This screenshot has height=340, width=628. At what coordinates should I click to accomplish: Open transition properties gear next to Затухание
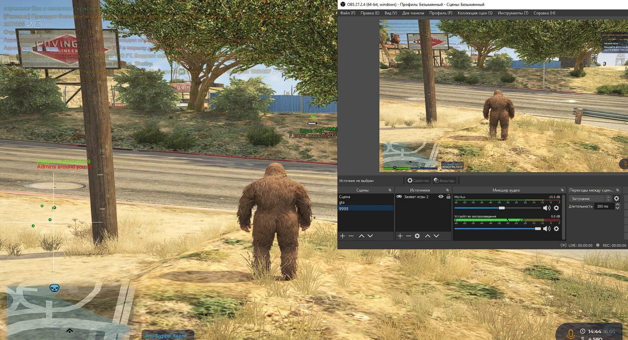tap(616, 199)
